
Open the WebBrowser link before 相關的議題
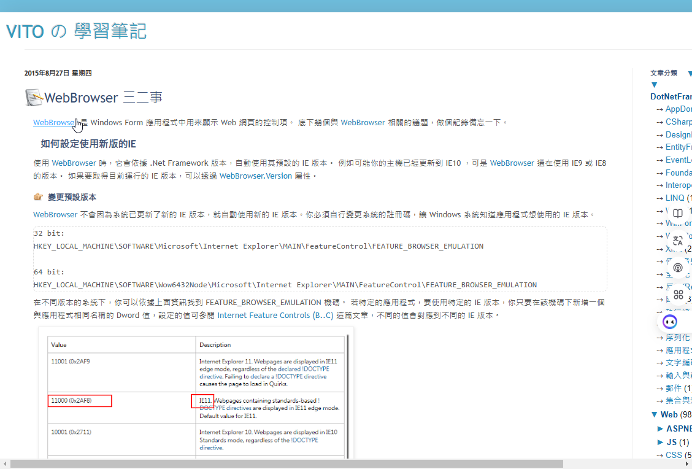[x=363, y=122]
